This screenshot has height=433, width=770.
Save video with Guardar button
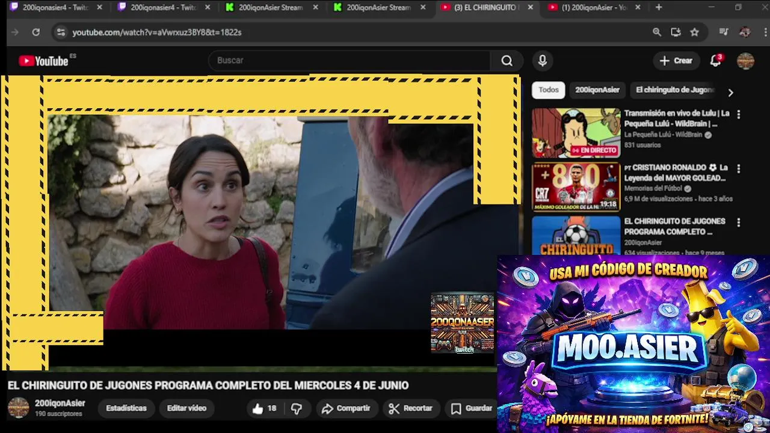click(472, 408)
